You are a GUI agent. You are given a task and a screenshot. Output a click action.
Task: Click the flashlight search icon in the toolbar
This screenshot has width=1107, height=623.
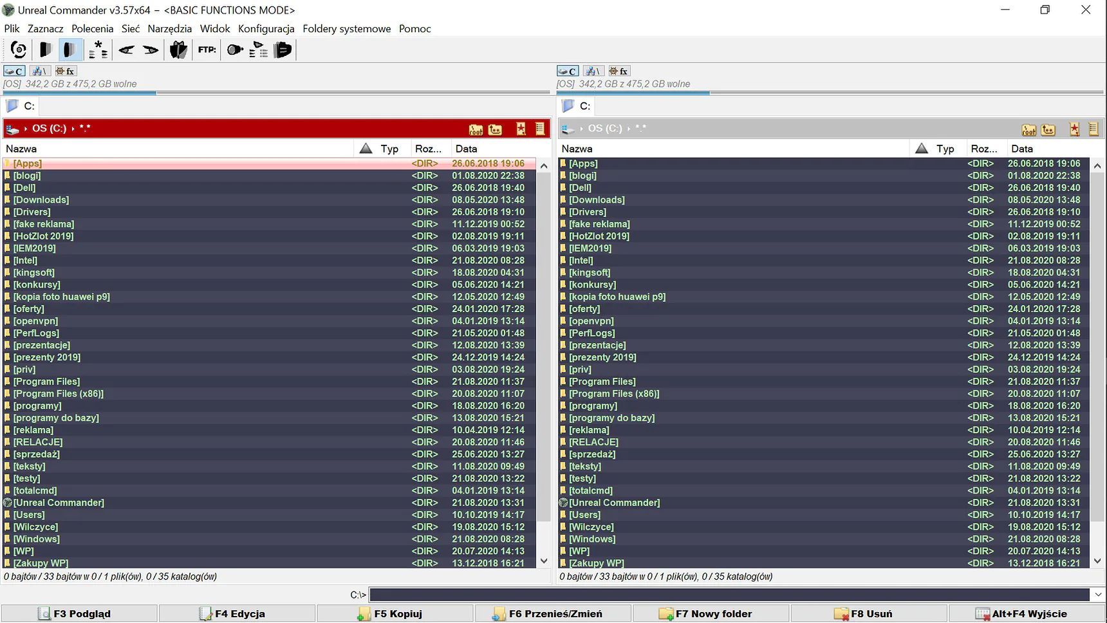pos(235,50)
